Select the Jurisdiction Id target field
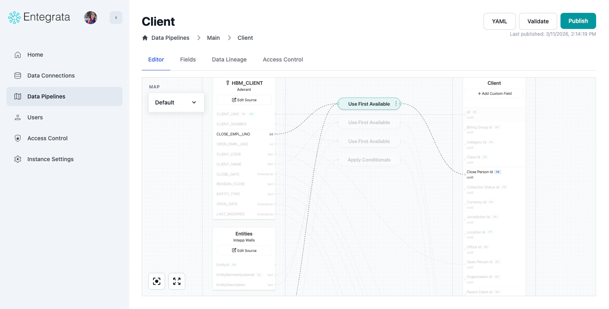609x309 pixels. (494, 219)
